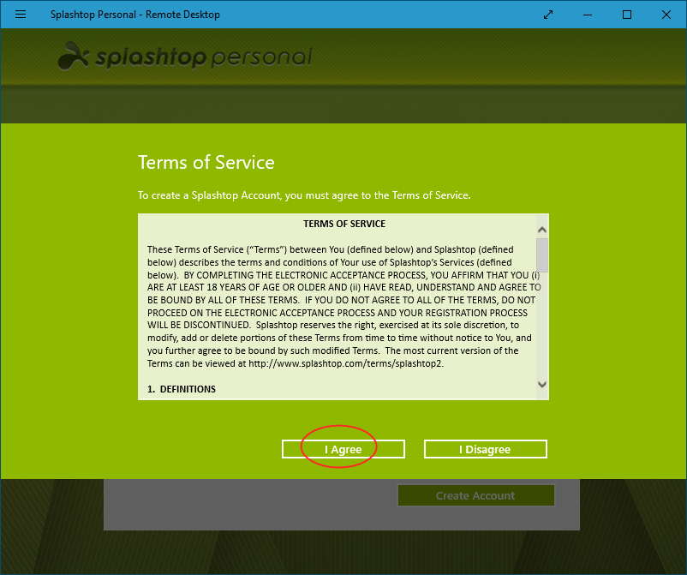
Task: Close the Splashtop Personal window
Action: click(666, 15)
